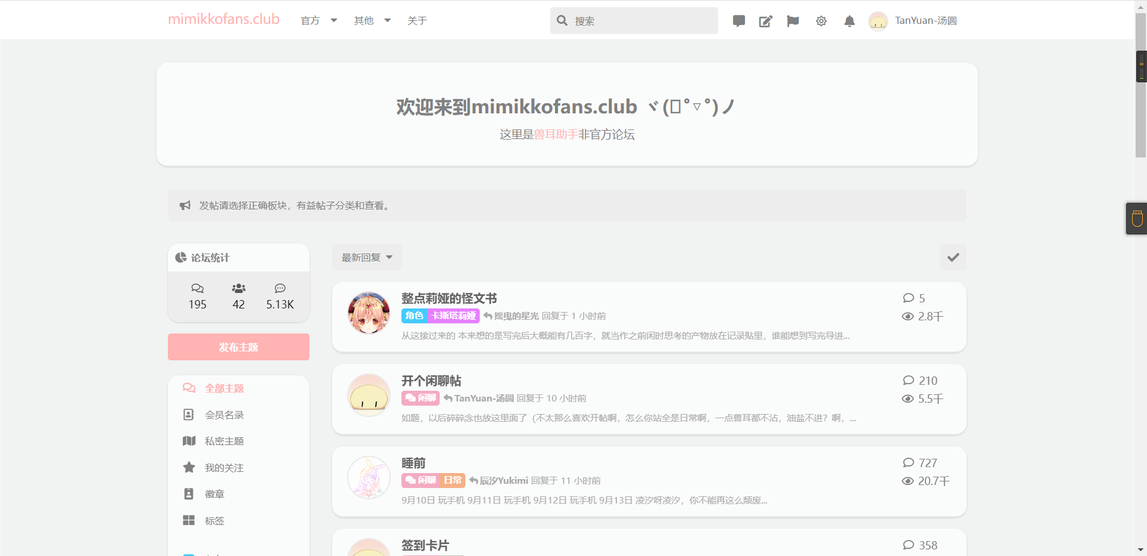Expand the 其他 dropdown menu
The width and height of the screenshot is (1147, 556).
[372, 21]
